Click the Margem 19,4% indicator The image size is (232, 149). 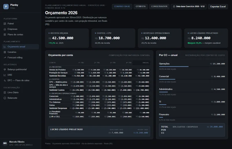195,43
